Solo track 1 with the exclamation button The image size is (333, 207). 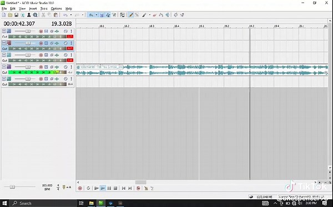(72, 31)
